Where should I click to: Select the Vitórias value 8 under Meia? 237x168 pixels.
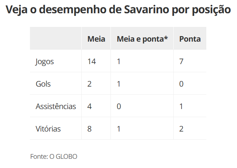pyautogui.click(x=89, y=129)
